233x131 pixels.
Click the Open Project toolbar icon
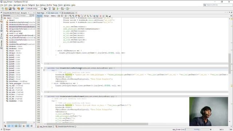coord(10,9)
